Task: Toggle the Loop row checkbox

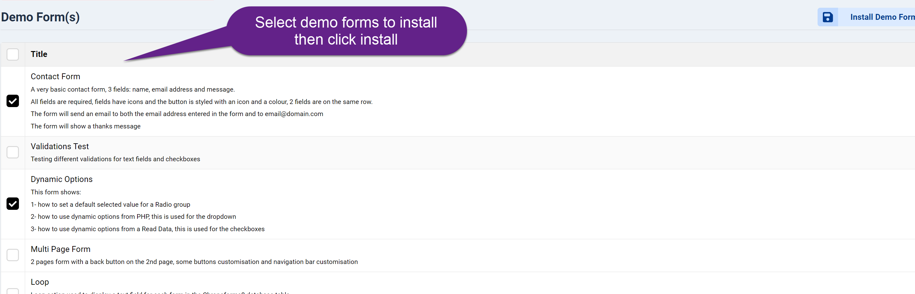Action: tap(13, 291)
